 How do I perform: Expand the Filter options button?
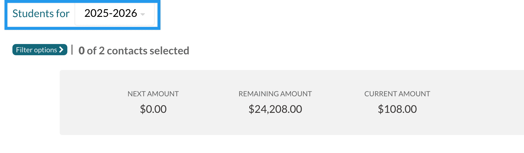point(40,50)
